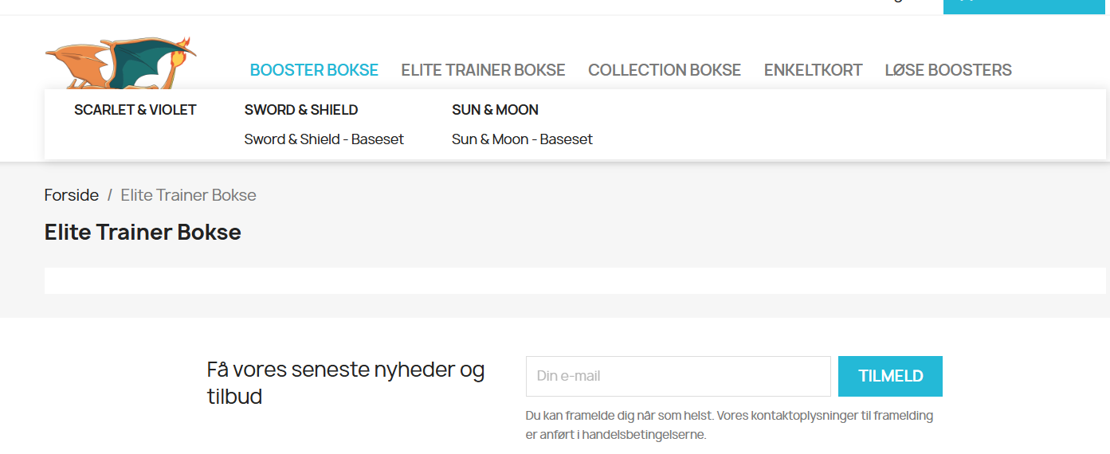Click the newsletter heading about nyheder og tilbud
Image resolution: width=1110 pixels, height=454 pixels.
346,382
